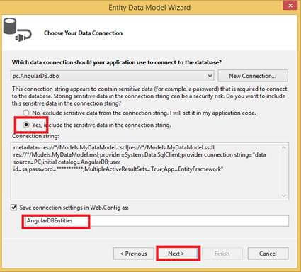Click the sensitive data warning paragraph
The image size is (301, 272).
(149, 96)
